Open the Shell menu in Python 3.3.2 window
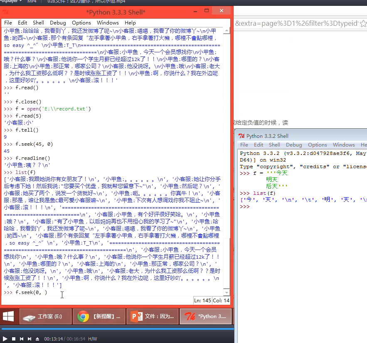Viewport: 367px width, 343px height. click(x=274, y=145)
